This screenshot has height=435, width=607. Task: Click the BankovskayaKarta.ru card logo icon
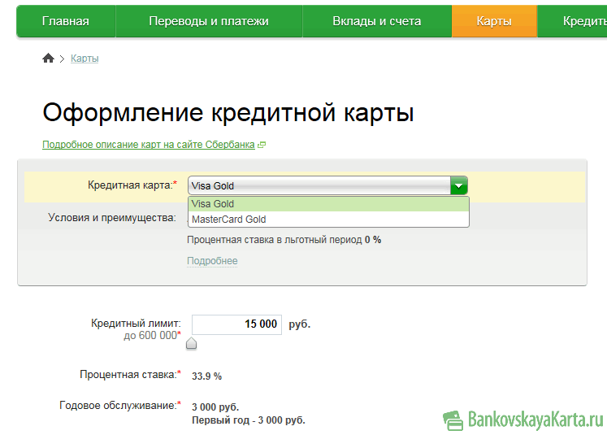pos(453,419)
